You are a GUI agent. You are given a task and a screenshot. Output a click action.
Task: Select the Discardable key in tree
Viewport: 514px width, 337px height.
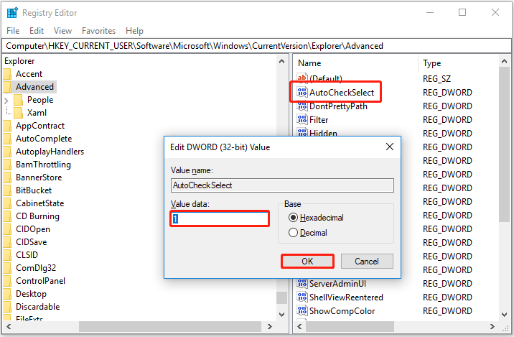38,307
